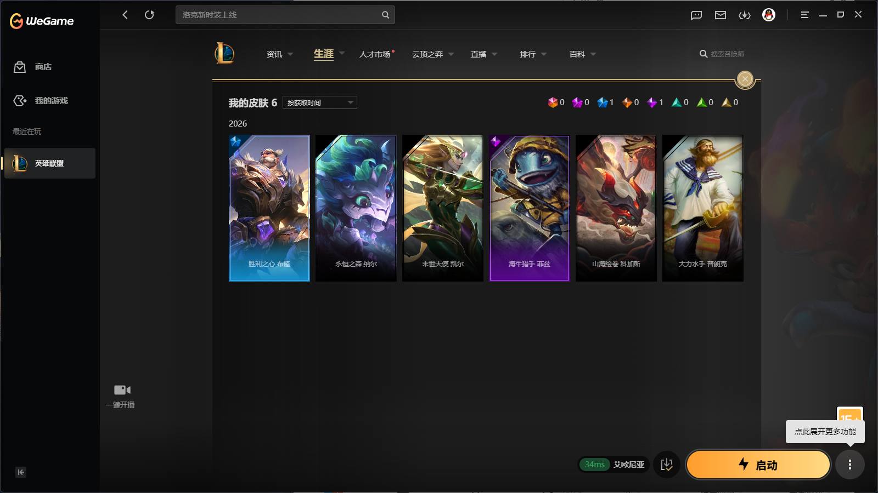Click the gold triangle gem icon
Image resolution: width=878 pixels, height=493 pixels.
click(x=727, y=102)
